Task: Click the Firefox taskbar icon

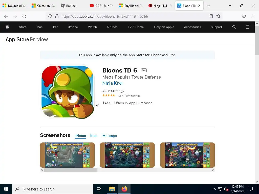Action: tap(124, 189)
